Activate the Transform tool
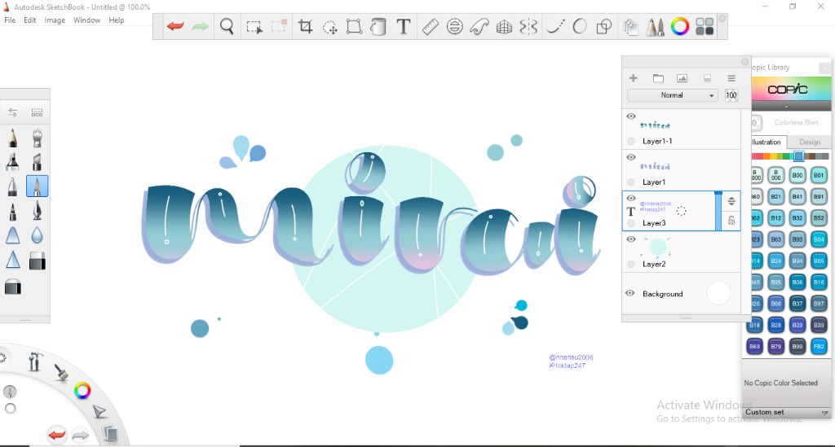The width and height of the screenshot is (835, 447). [354, 26]
